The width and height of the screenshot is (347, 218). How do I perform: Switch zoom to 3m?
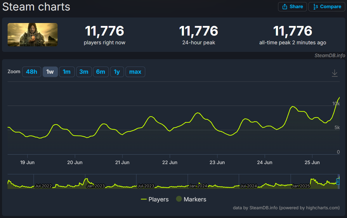pos(84,72)
